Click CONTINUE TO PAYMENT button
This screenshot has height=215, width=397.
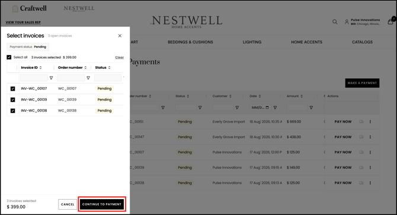click(x=102, y=204)
